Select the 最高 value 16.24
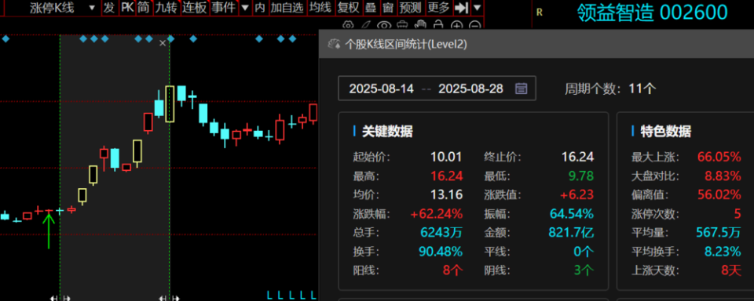 tap(446, 176)
